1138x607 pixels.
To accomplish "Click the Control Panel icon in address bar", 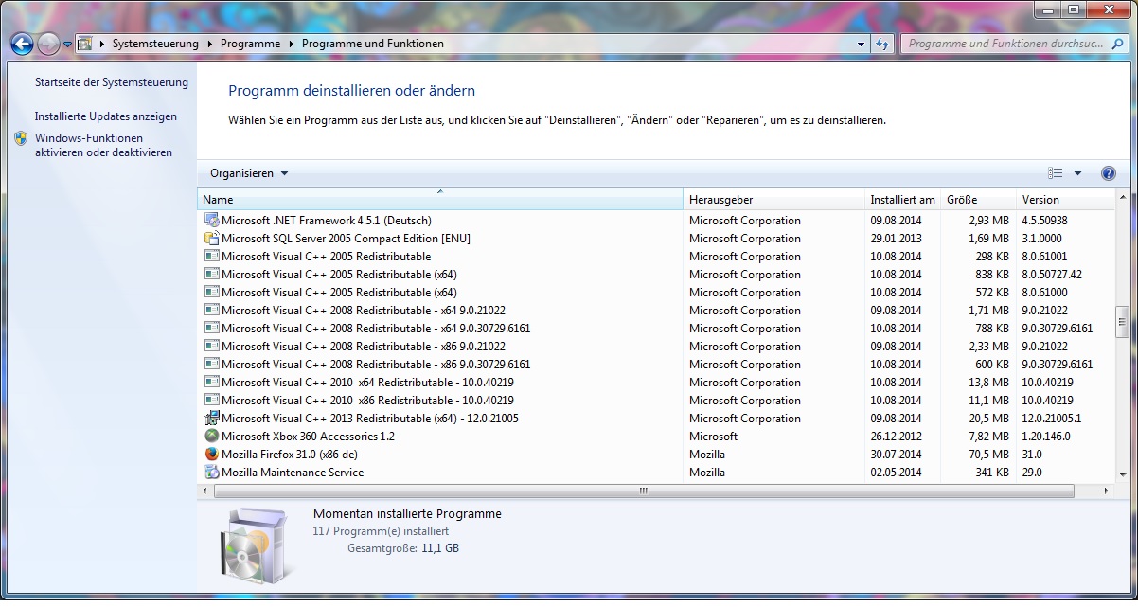I will click(x=84, y=44).
